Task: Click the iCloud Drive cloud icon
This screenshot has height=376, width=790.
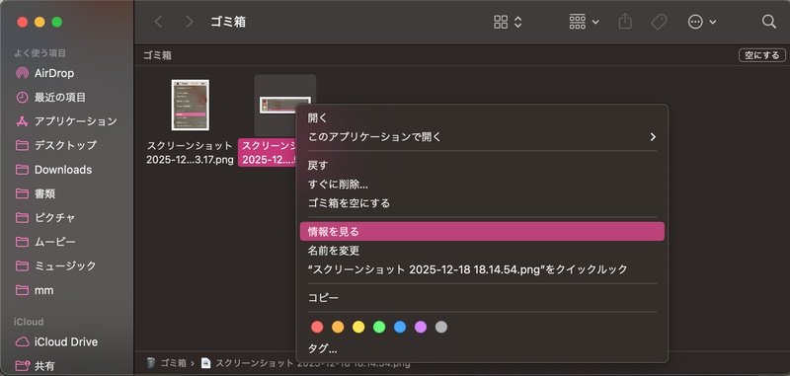Action: coord(22,341)
